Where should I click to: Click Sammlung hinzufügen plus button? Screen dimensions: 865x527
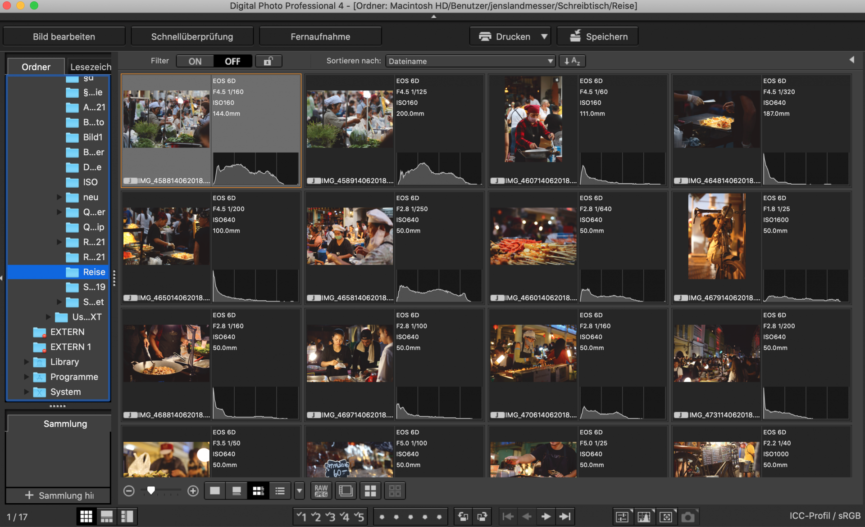[59, 495]
